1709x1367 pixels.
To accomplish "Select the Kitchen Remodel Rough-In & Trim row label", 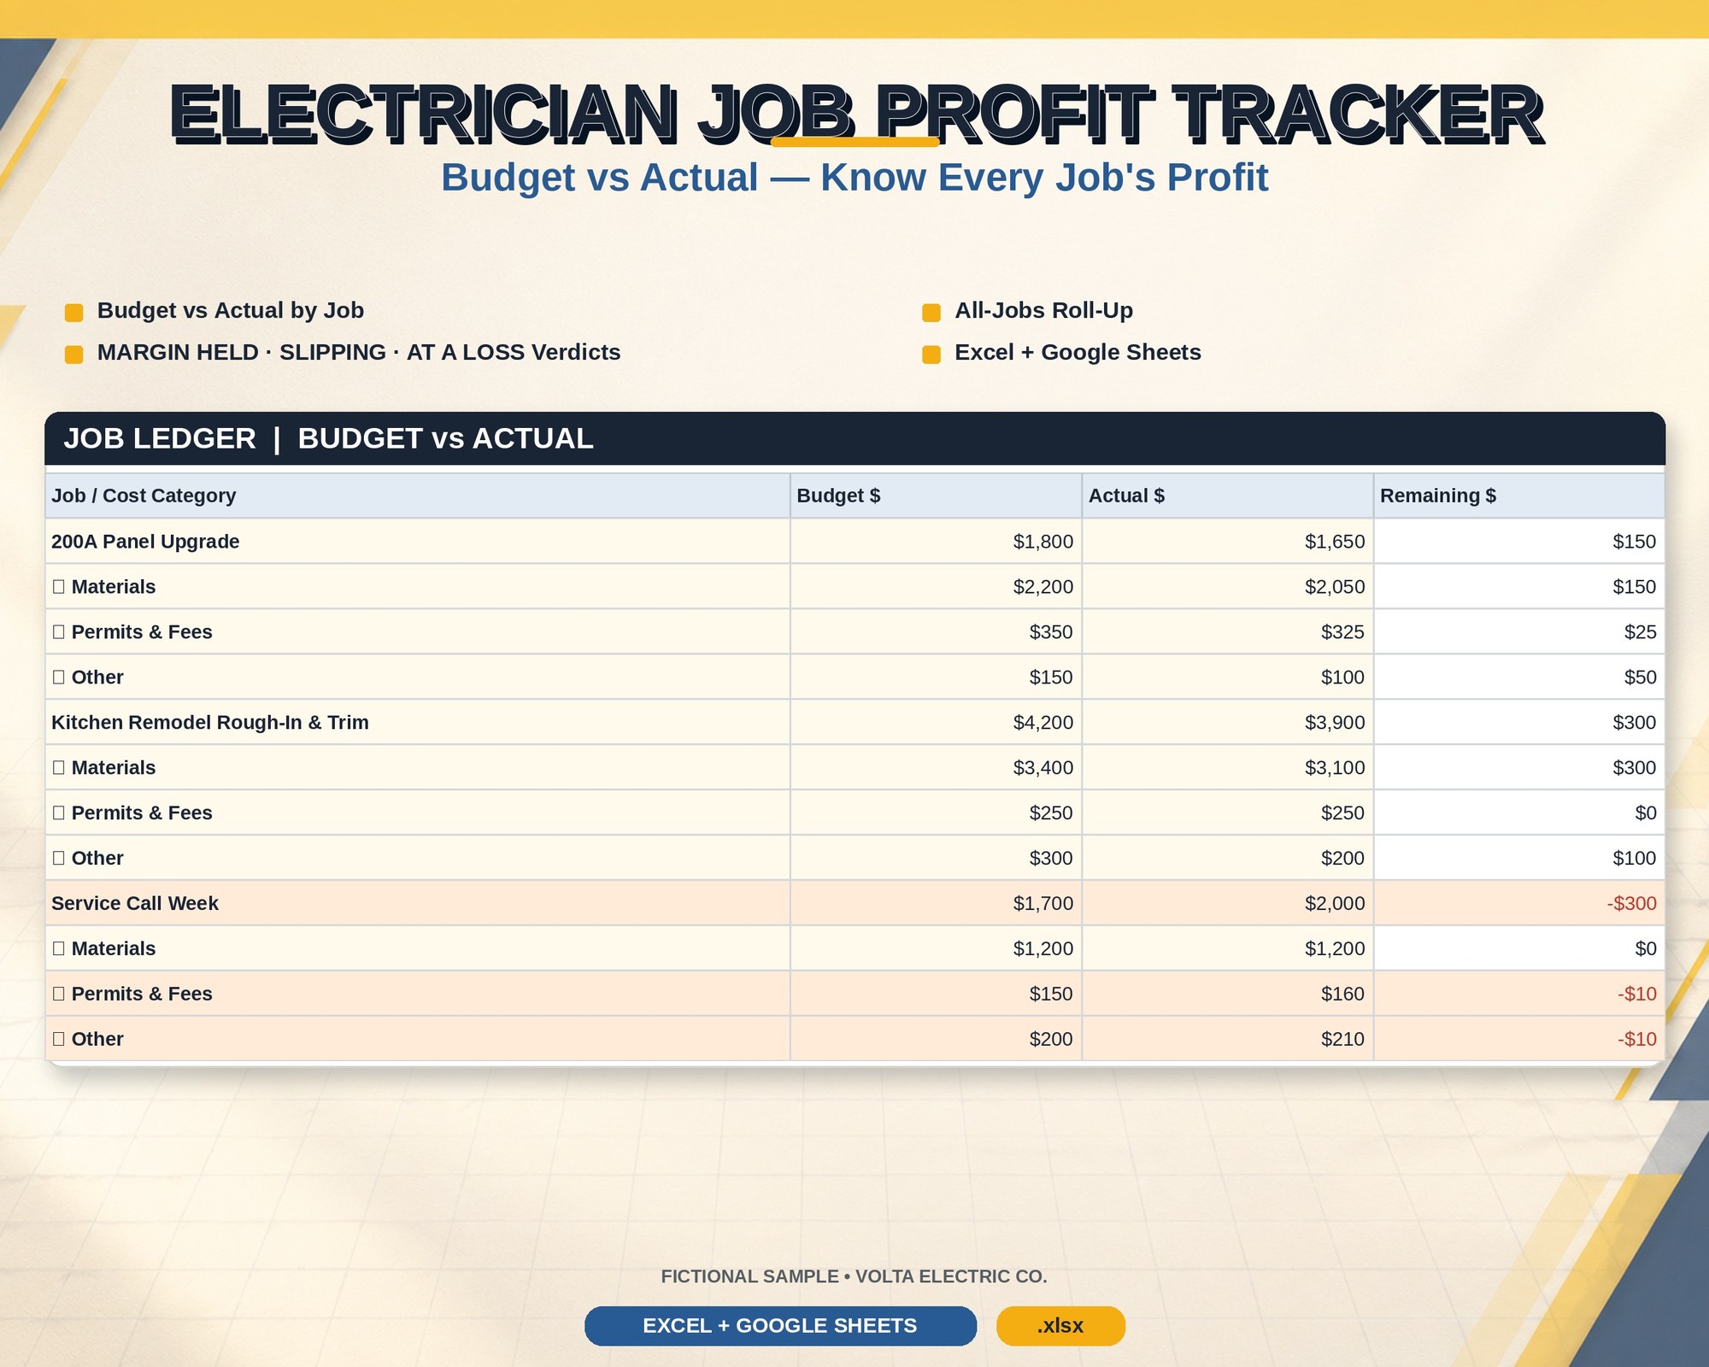I will click(x=210, y=723).
